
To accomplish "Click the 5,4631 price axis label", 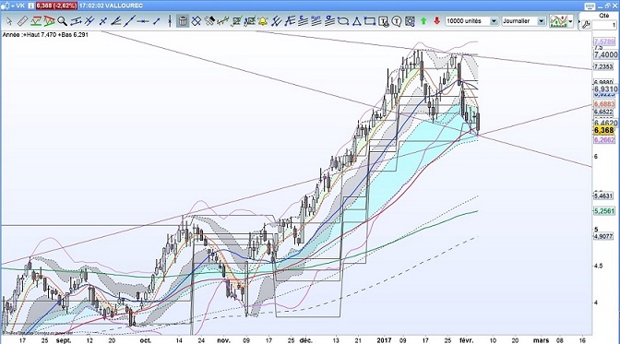I will pyautogui.click(x=603, y=196).
